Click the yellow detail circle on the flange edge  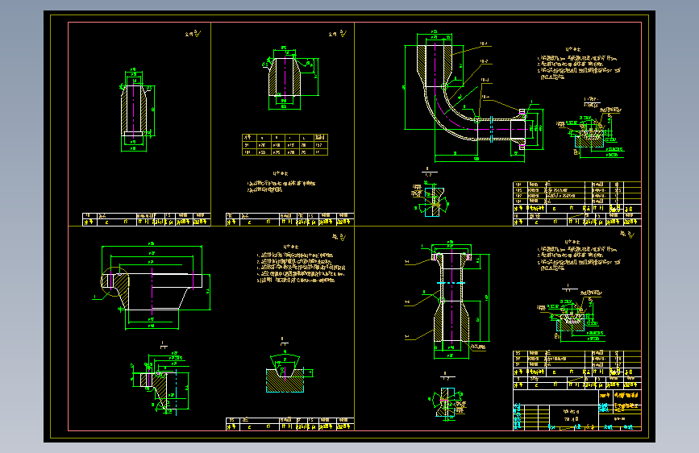(115, 282)
